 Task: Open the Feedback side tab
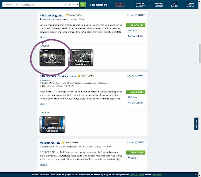pos(196,124)
